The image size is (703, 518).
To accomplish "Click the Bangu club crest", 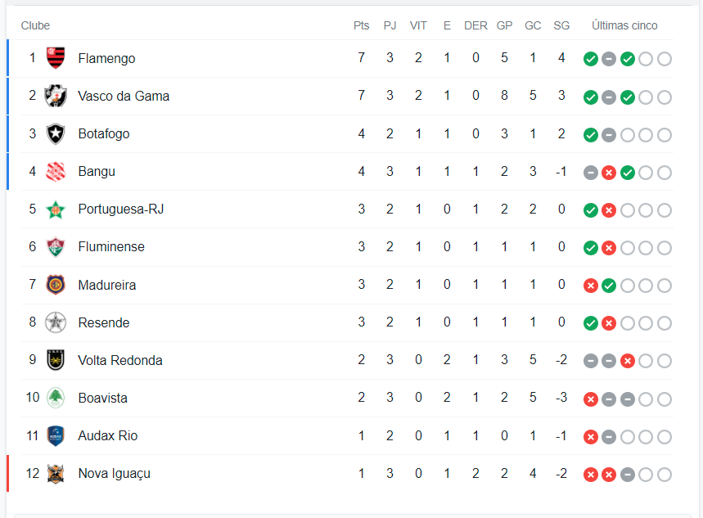I will pos(56,171).
